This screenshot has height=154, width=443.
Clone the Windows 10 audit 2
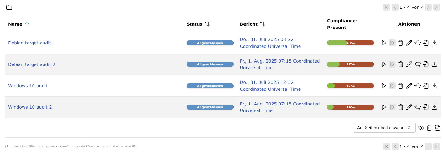tap(417, 107)
